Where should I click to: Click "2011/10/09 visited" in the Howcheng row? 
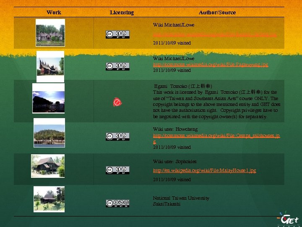point(172,147)
